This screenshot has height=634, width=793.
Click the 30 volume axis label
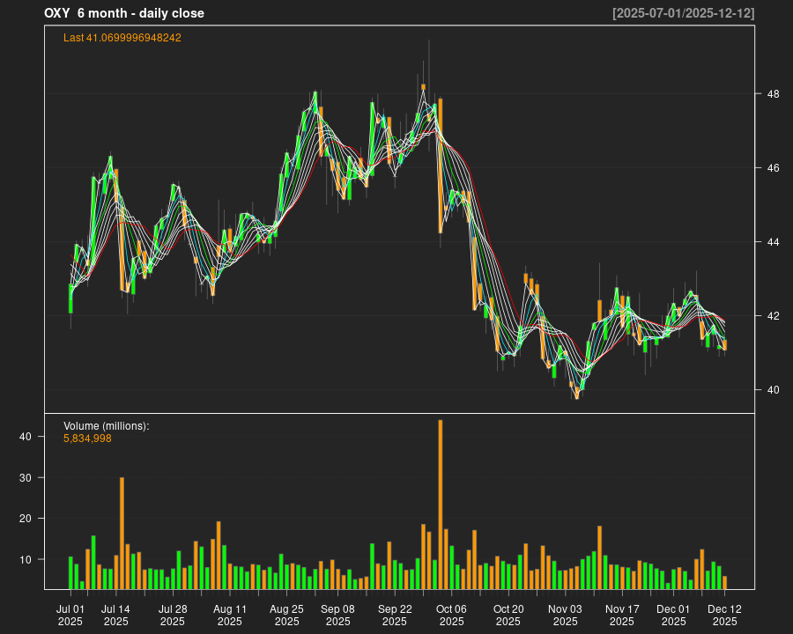26,477
